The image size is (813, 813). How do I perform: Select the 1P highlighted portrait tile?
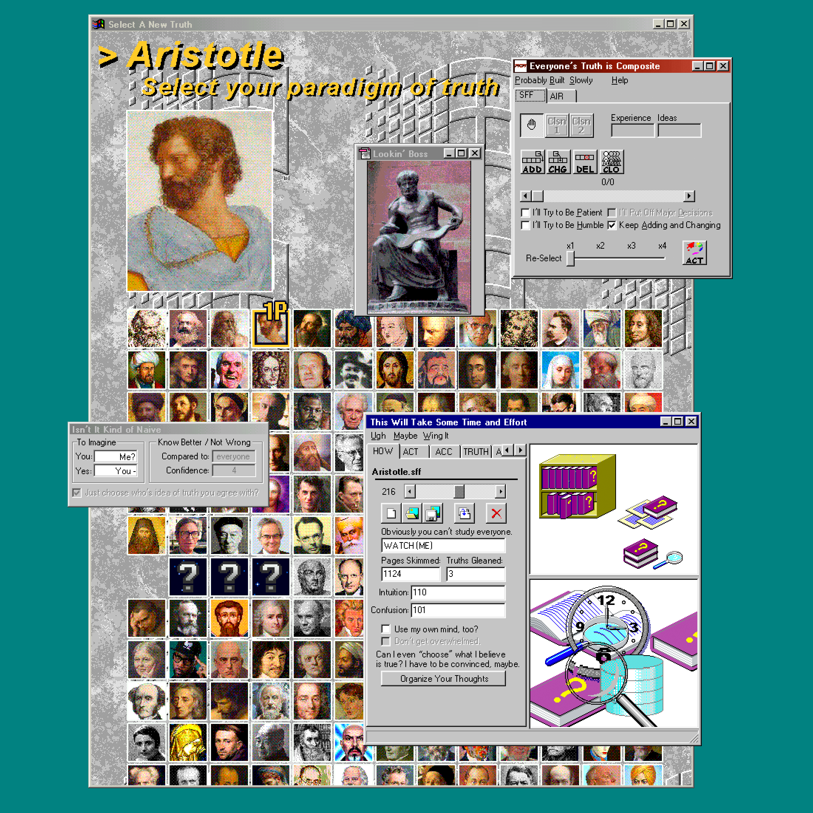pos(271,328)
